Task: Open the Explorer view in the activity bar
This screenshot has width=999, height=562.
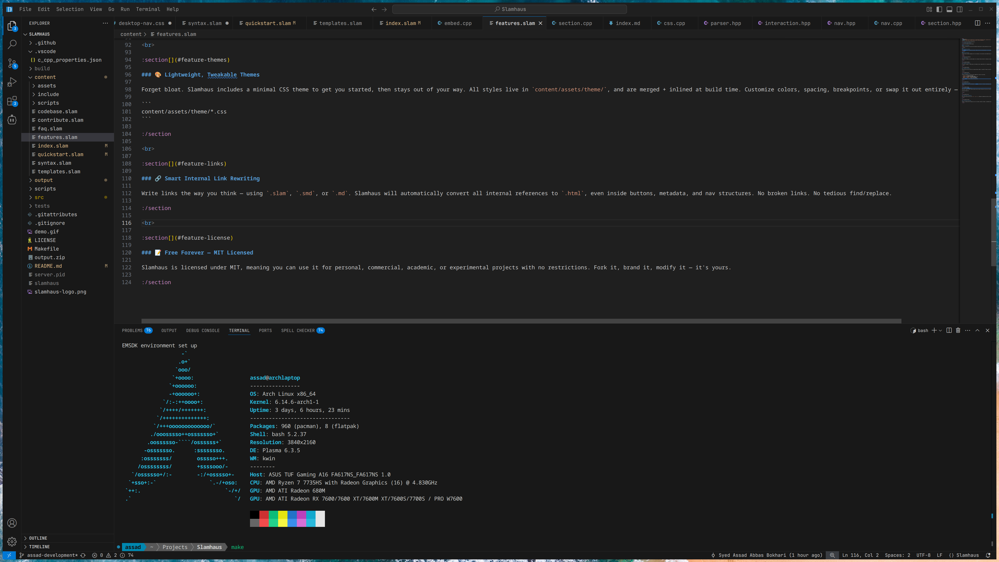Action: 12,26
